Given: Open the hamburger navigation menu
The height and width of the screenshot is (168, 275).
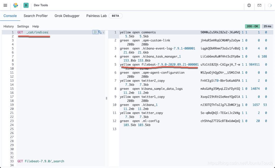Looking at the screenshot, I should click(5, 5).
